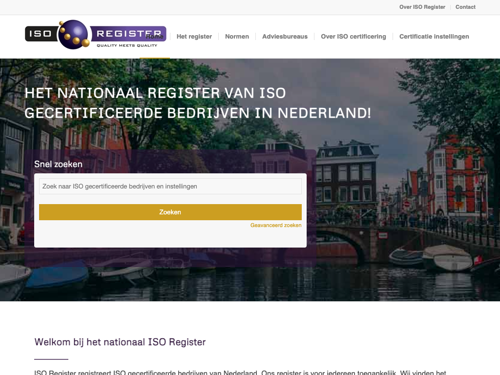Screen dimensions: 500x375
Task: Focus the ISO company search field
Action: tap(170, 187)
